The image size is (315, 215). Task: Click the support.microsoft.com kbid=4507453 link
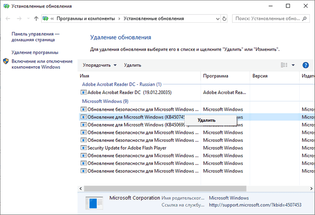click(x=255, y=205)
